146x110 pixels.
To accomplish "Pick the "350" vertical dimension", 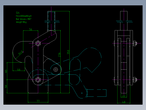I will 68,52.
